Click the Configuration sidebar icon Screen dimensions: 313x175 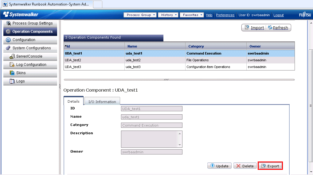coord(8,40)
